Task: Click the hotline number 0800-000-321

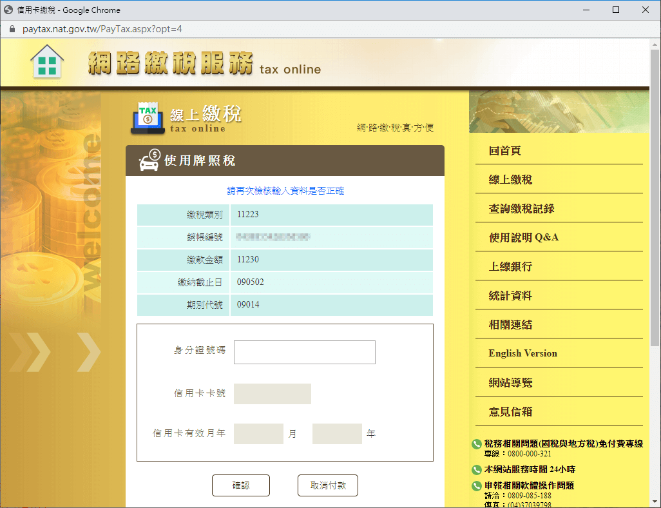Action: point(529,454)
